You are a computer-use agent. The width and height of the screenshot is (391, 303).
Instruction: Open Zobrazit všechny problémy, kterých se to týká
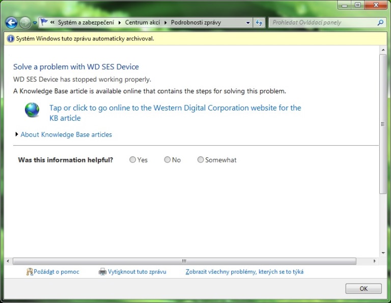[x=244, y=272]
